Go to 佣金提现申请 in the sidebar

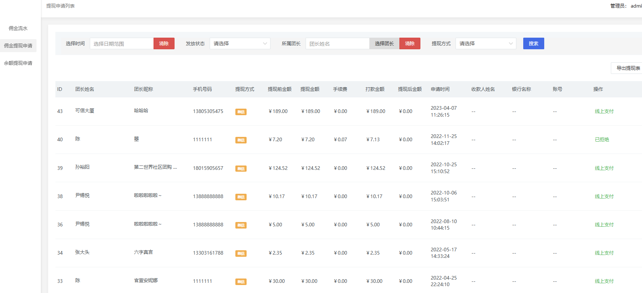pos(18,46)
